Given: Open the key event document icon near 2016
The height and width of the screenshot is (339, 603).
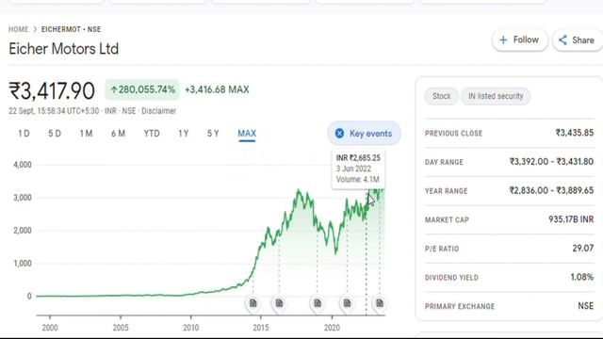Looking at the screenshot, I should click(x=279, y=303).
